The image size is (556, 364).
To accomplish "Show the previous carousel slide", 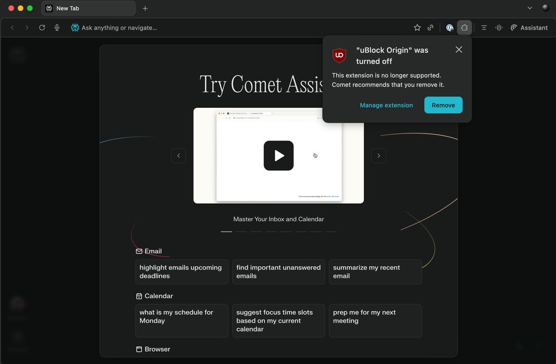I will (178, 156).
